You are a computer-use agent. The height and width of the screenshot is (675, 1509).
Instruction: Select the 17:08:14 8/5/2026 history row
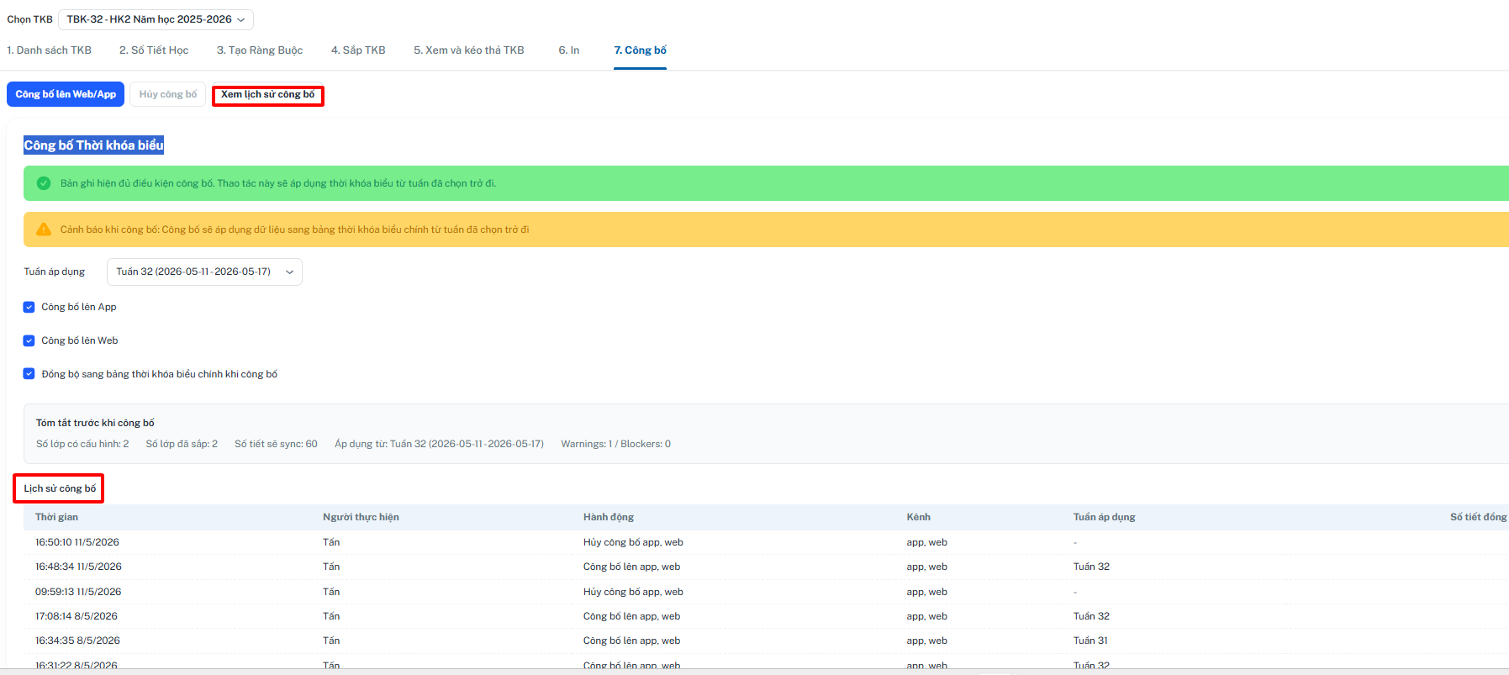point(766,616)
